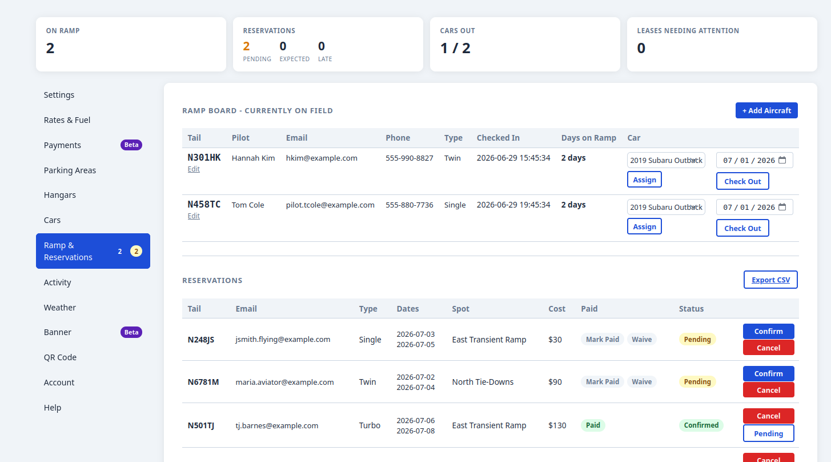The width and height of the screenshot is (831, 462).
Task: Open calendar picker icon in N458TC date field
Action: click(x=782, y=207)
